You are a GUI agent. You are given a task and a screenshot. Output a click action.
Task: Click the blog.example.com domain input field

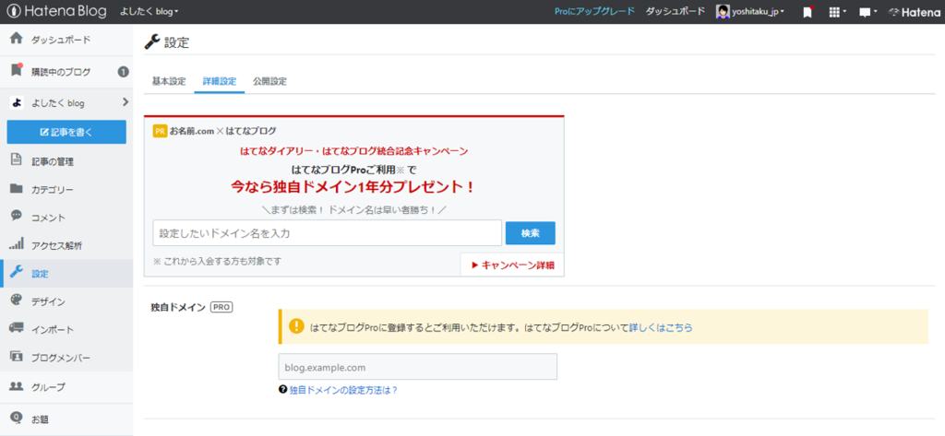(418, 367)
